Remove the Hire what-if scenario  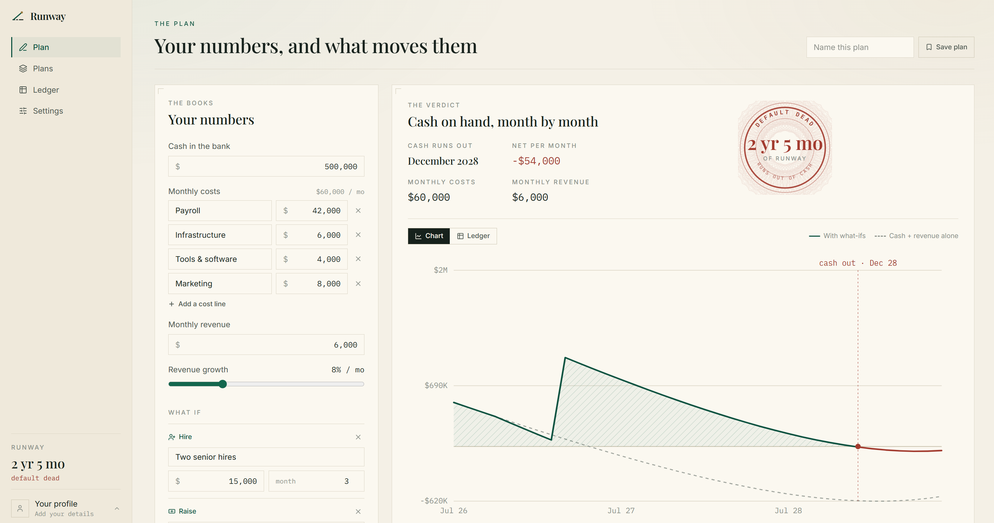click(x=358, y=437)
